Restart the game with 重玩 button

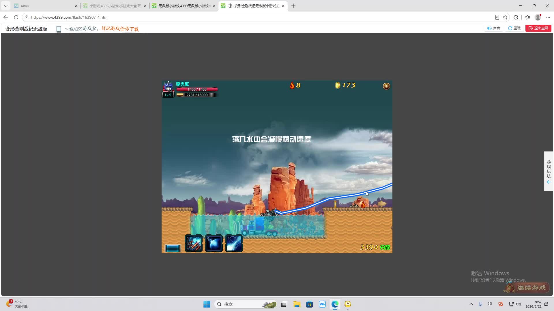pos(514,28)
